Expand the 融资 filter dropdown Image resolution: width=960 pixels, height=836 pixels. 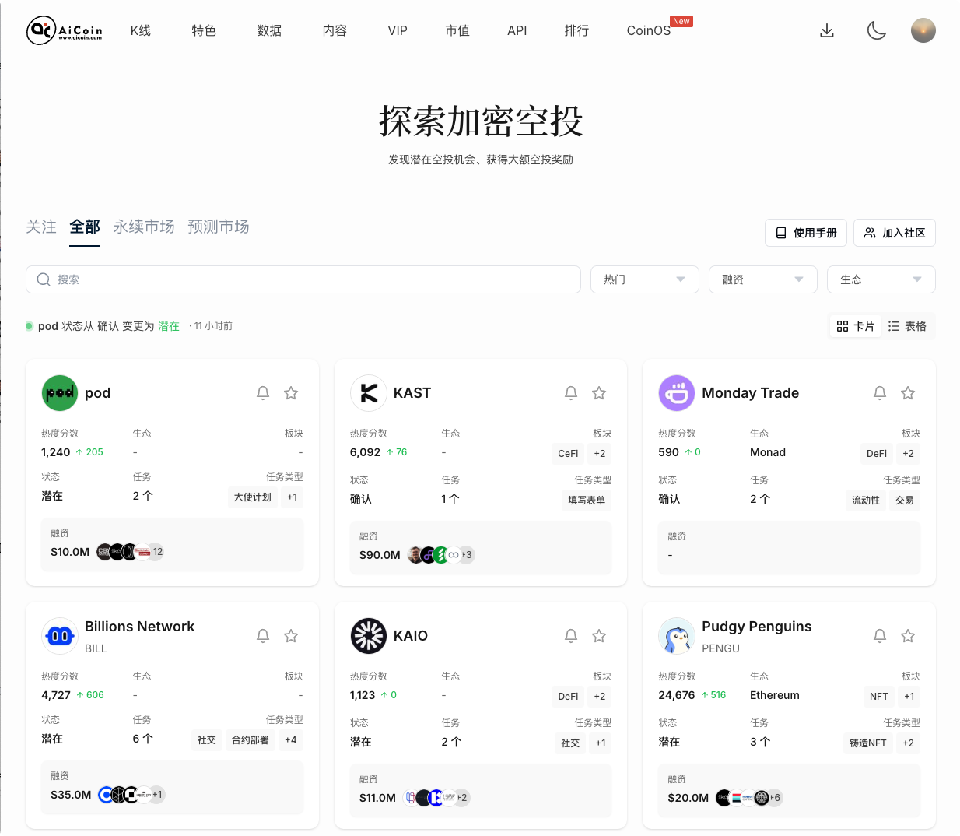[x=762, y=279]
